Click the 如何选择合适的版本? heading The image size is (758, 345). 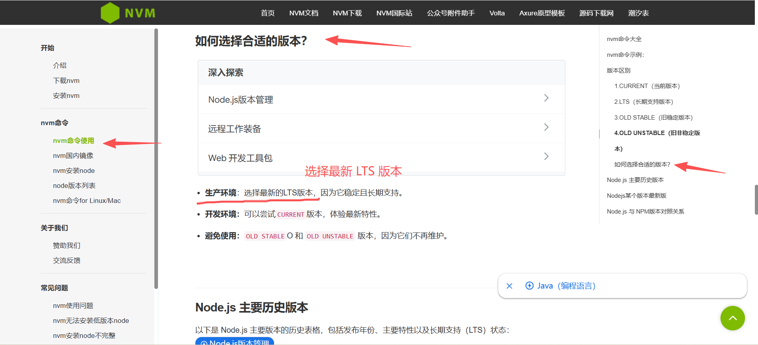click(x=251, y=41)
